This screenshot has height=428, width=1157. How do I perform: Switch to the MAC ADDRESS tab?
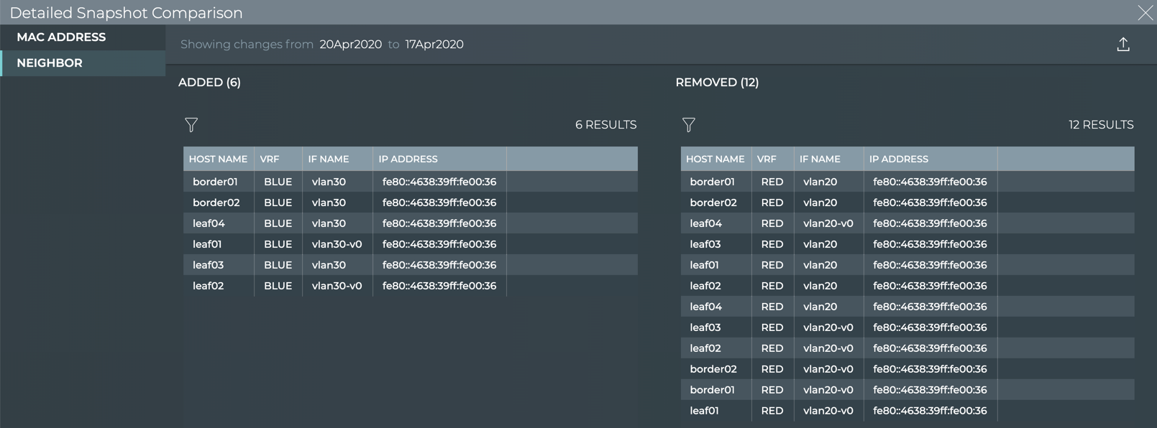(x=61, y=37)
